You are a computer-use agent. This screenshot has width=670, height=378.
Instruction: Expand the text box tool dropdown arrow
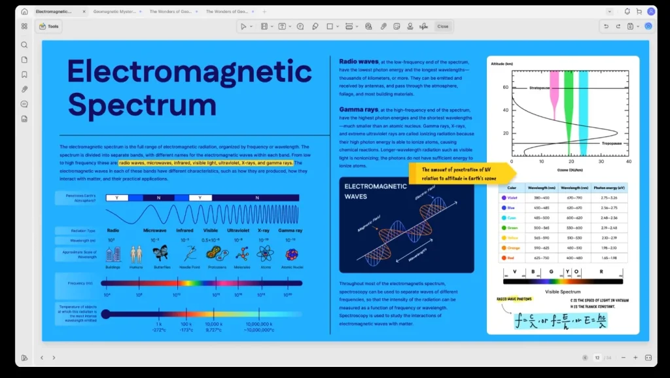(x=290, y=26)
